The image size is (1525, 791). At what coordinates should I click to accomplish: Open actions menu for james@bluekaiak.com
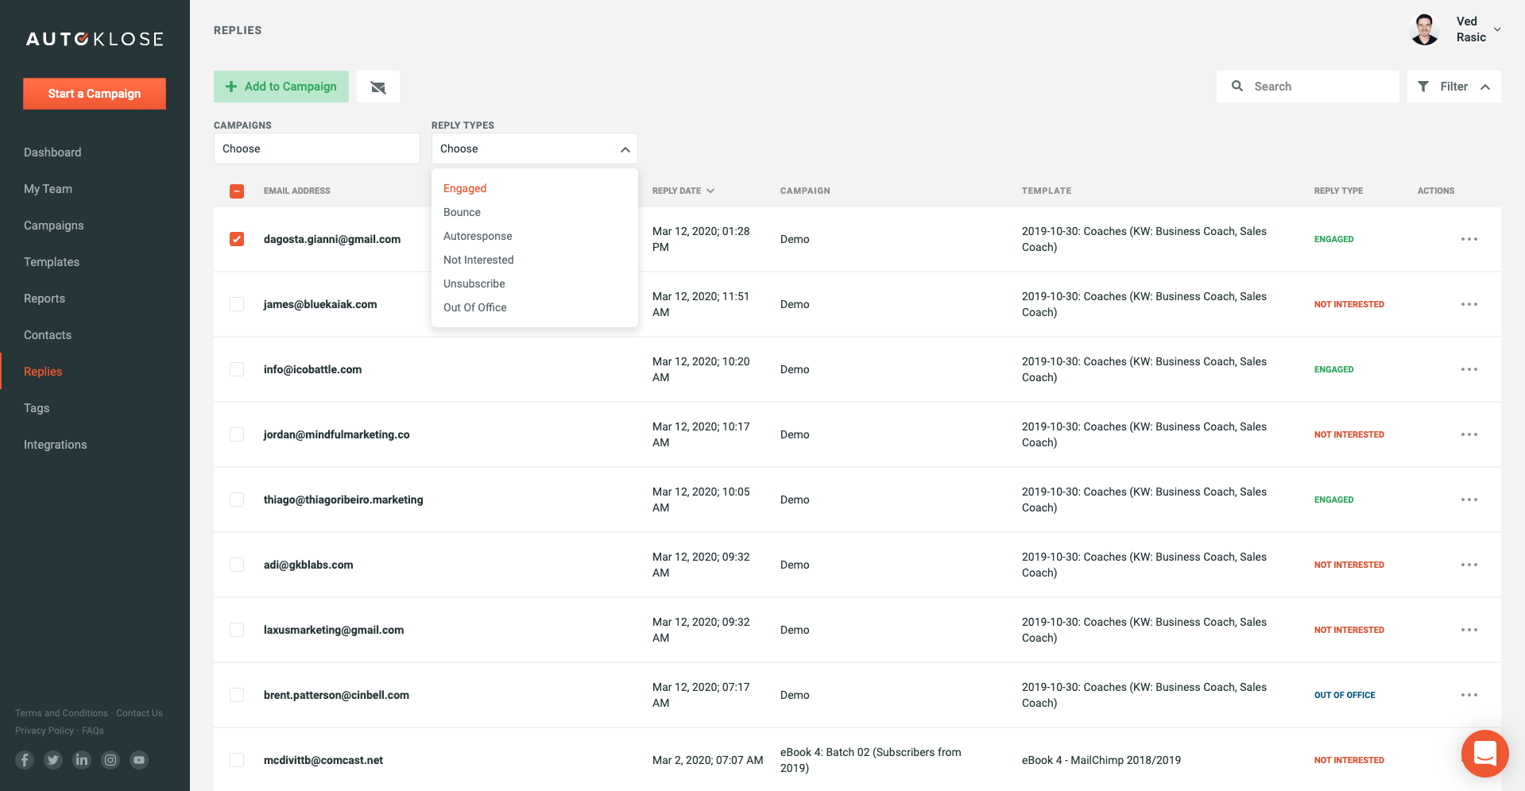click(x=1469, y=304)
